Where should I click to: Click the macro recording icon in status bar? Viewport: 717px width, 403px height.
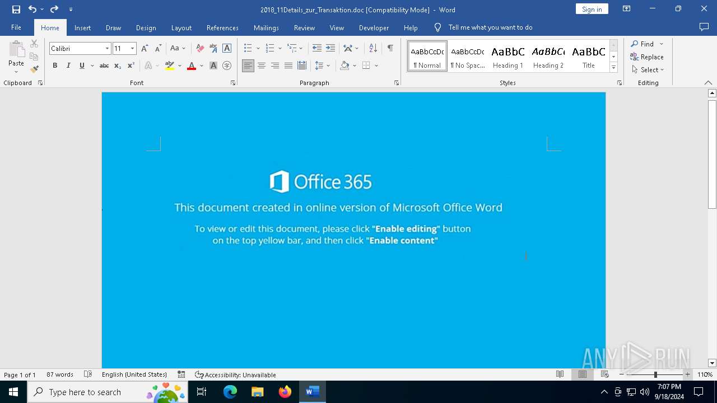coord(181,374)
